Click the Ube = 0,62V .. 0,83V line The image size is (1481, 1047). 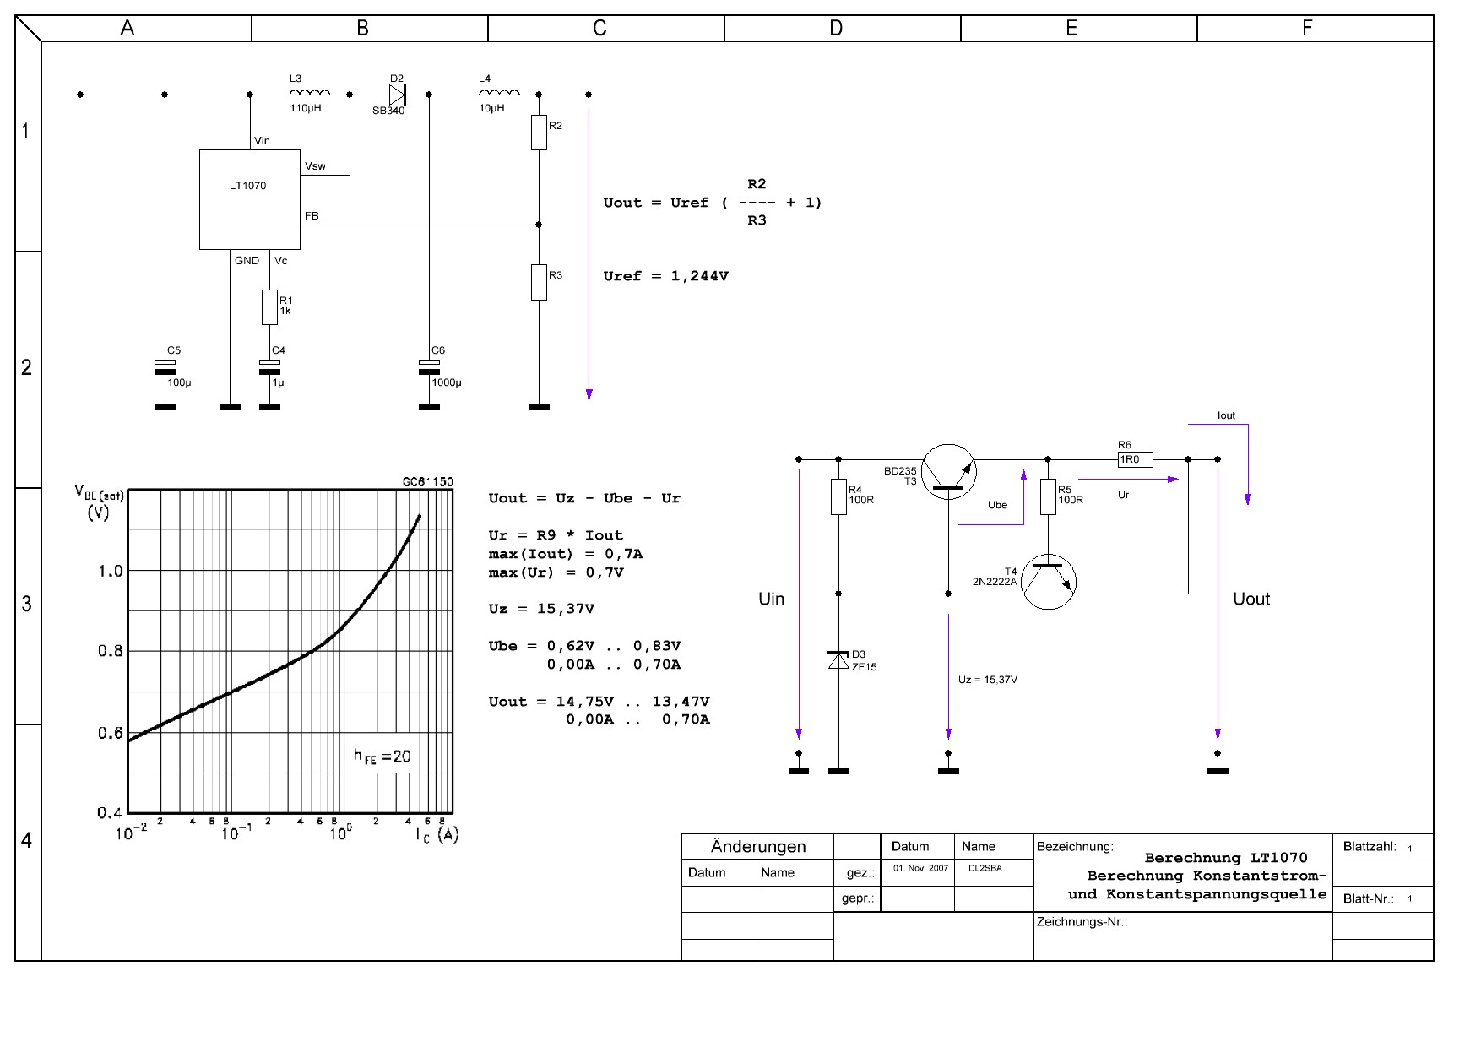[584, 646]
